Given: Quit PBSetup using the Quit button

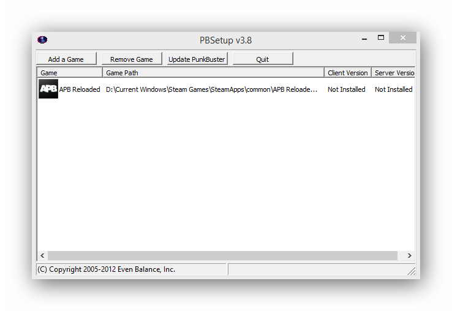Looking at the screenshot, I should 263,59.
